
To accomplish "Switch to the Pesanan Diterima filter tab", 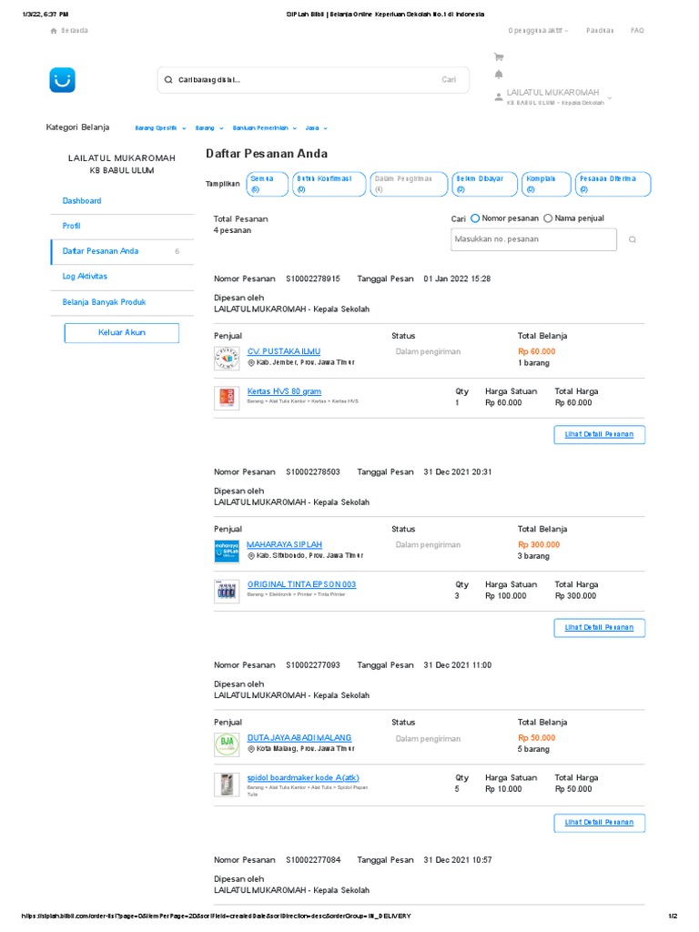I will [x=610, y=184].
